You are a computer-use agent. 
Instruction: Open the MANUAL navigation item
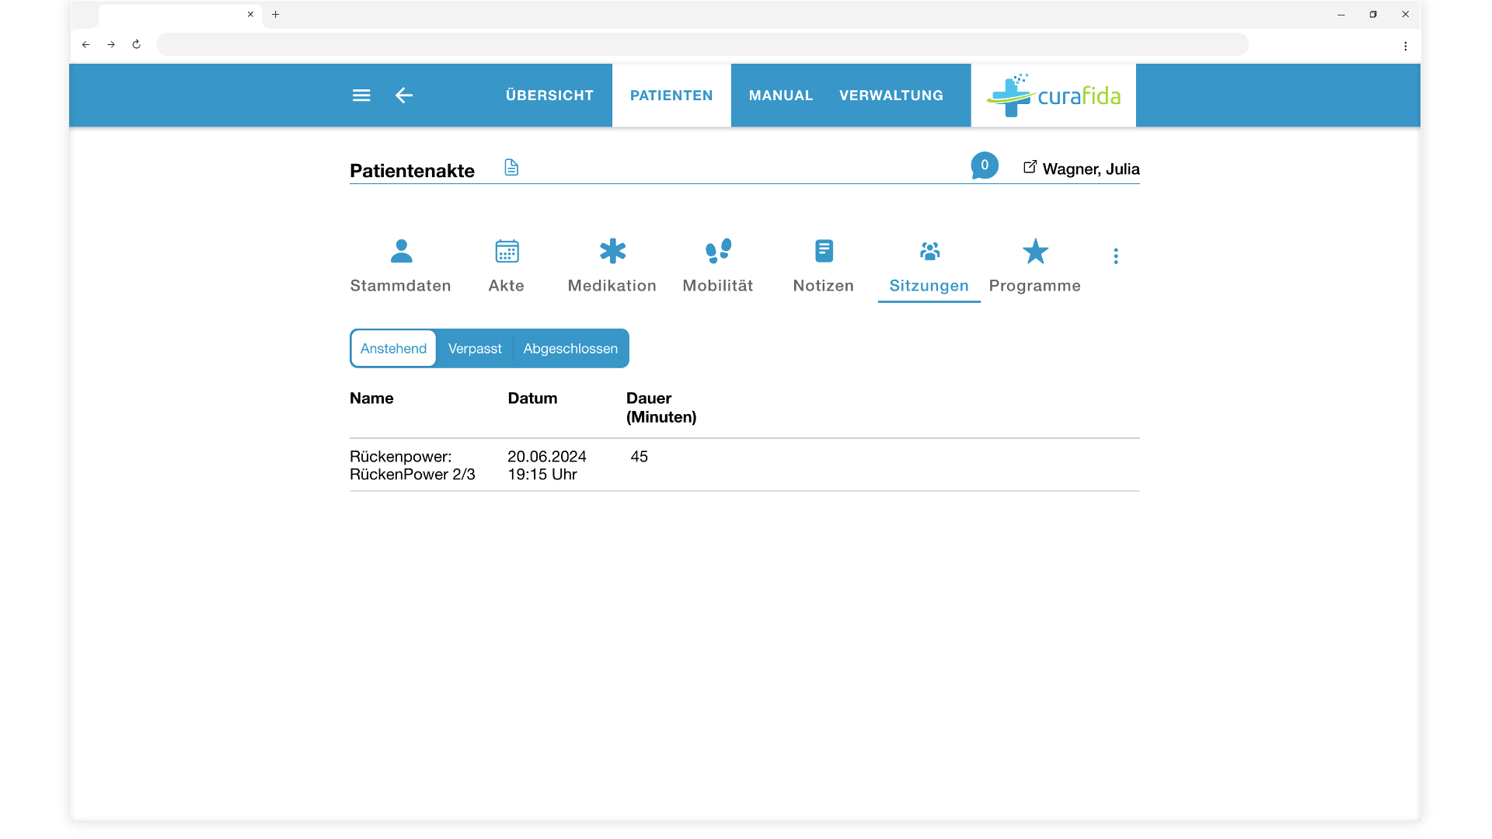point(781,96)
